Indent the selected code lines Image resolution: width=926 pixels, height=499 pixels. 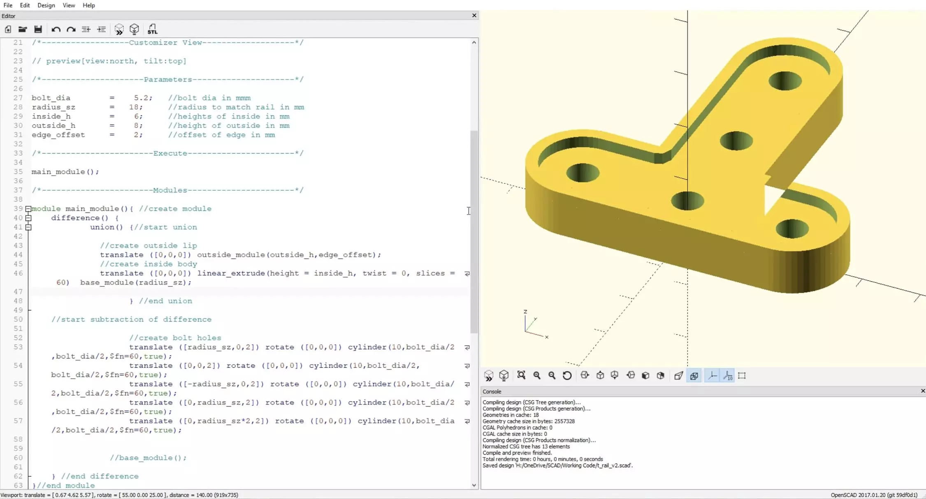coord(101,29)
